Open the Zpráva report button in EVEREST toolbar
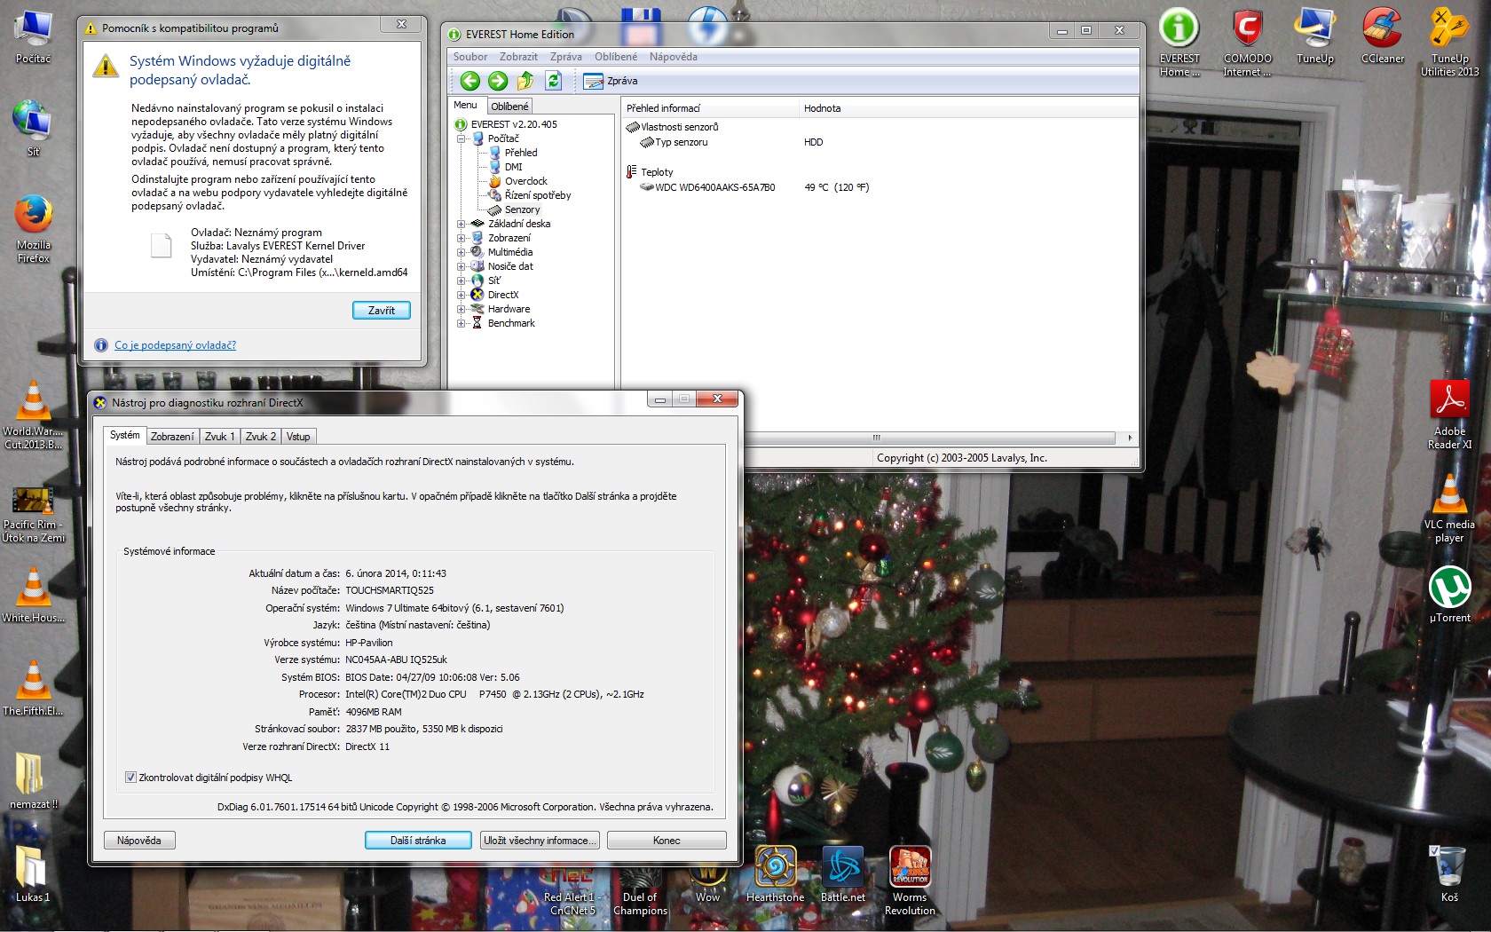Viewport: 1491px width, 932px height. (611, 81)
